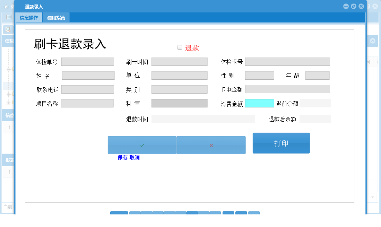Expand the 报表 panel in the left sidebar
This screenshot has width=381, height=227.
[x=8, y=159]
